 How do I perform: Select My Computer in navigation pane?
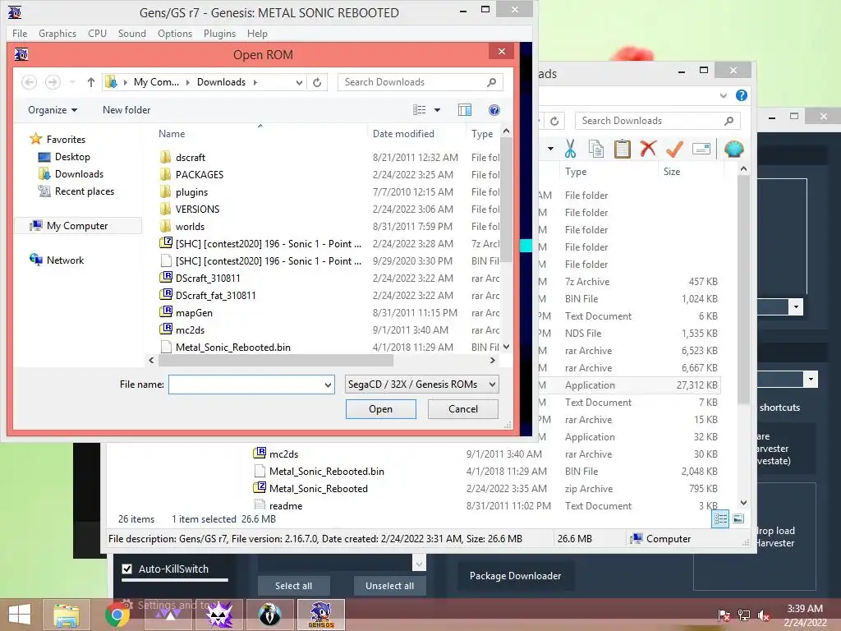pyautogui.click(x=77, y=226)
